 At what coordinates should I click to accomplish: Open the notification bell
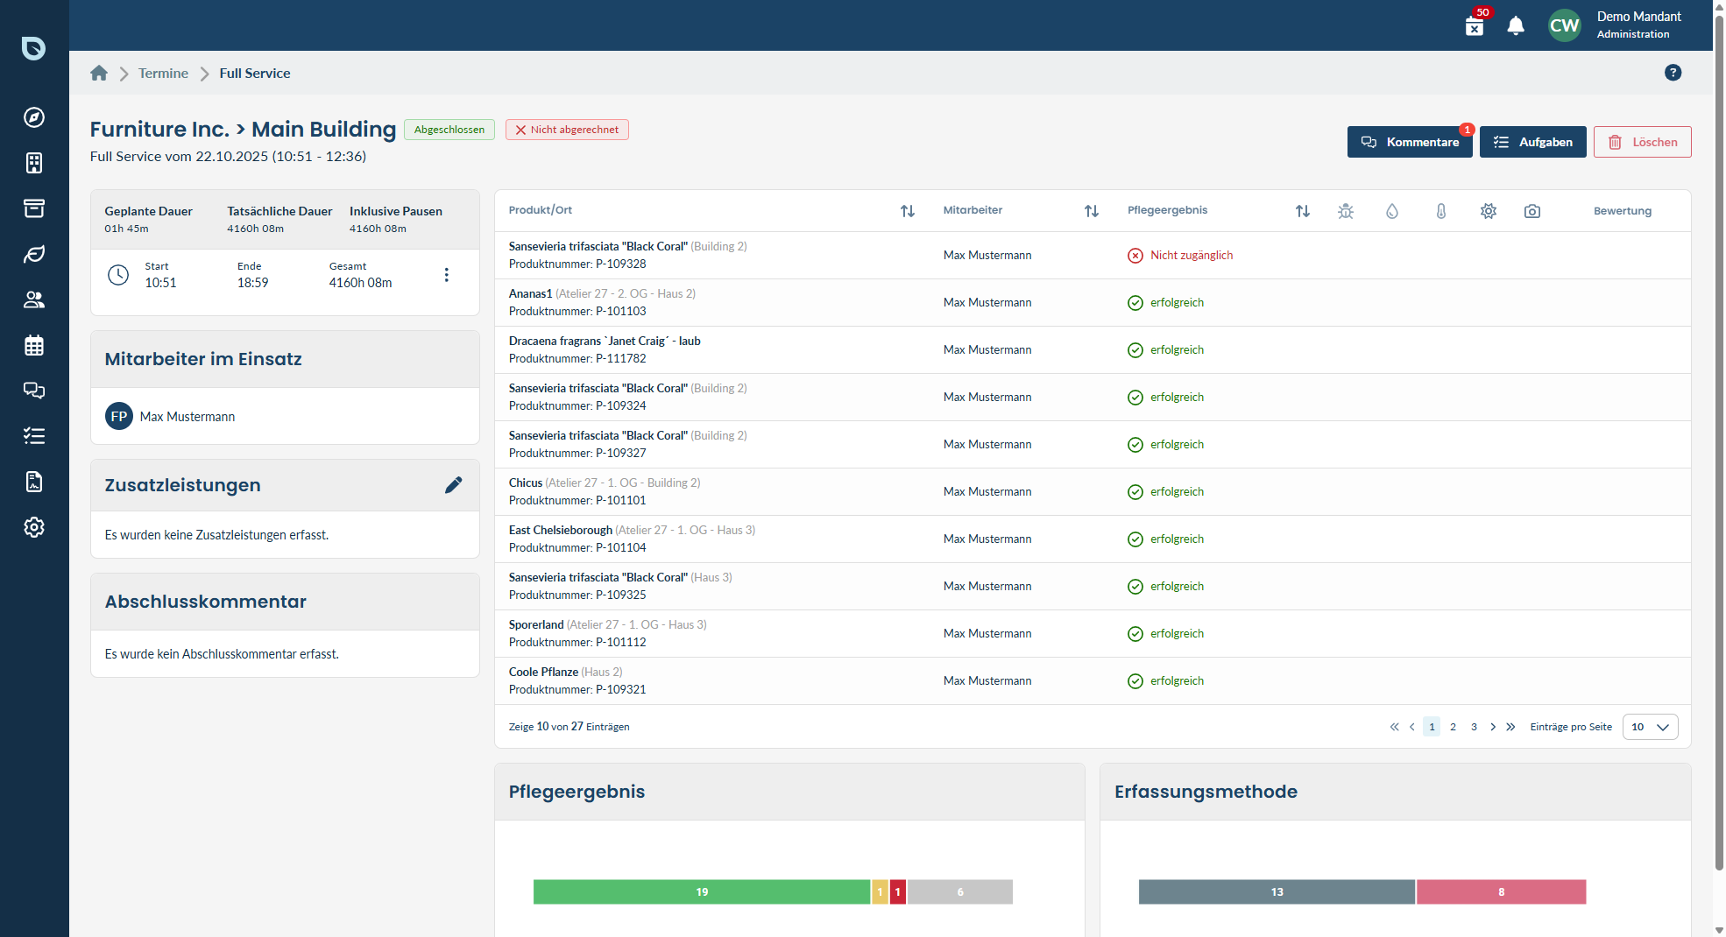click(1516, 25)
